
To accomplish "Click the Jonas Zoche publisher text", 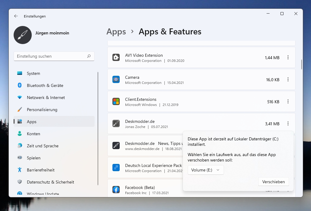I will pyautogui.click(x=135, y=127).
